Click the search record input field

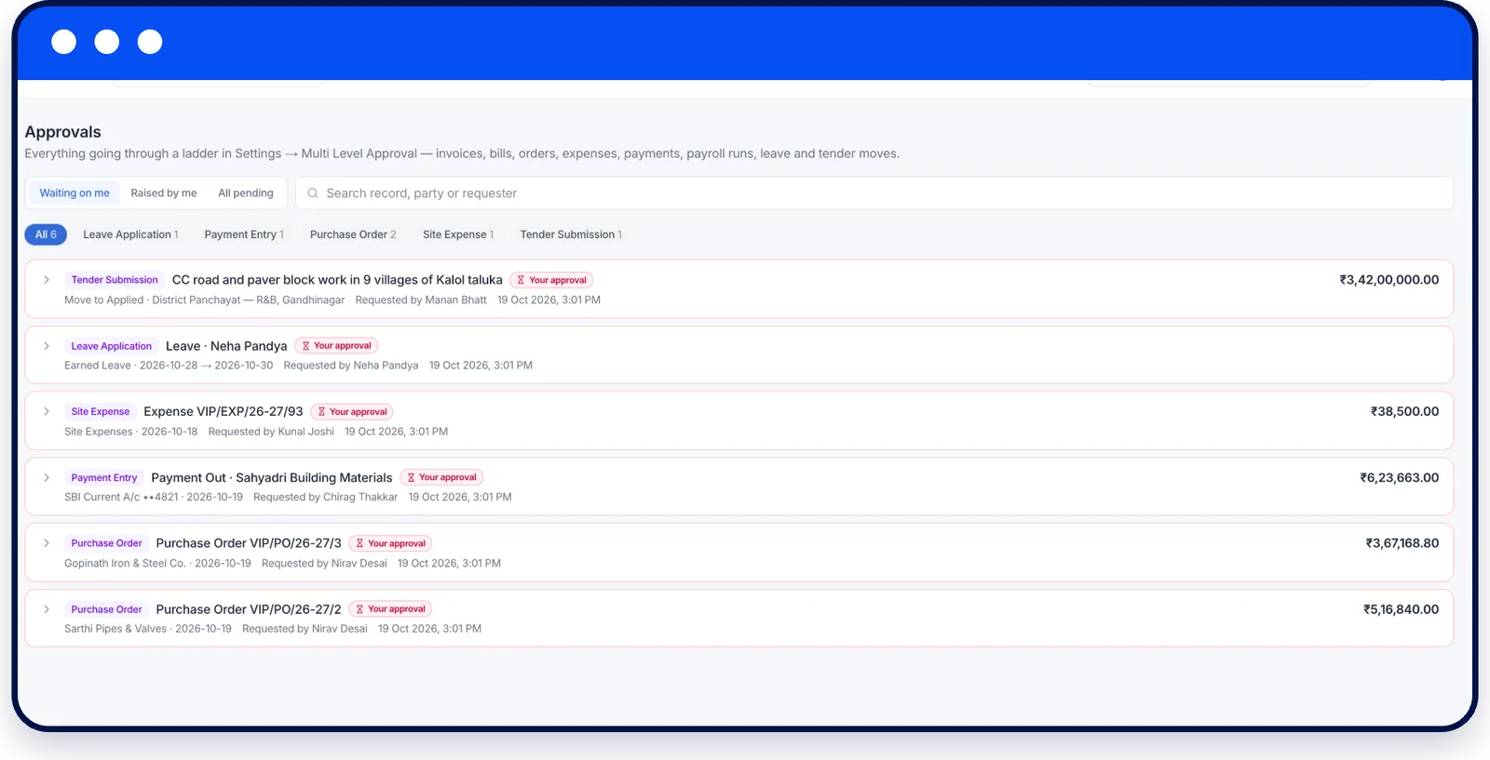pos(874,193)
